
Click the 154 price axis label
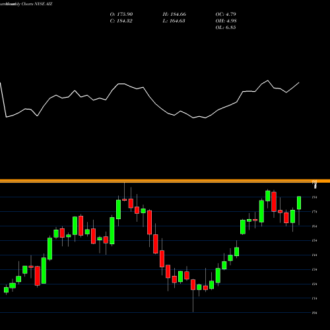click(x=315, y=241)
